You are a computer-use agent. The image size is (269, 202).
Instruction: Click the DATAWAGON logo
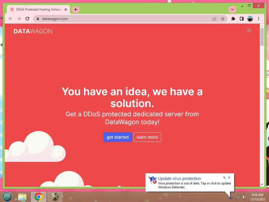pos(33,31)
